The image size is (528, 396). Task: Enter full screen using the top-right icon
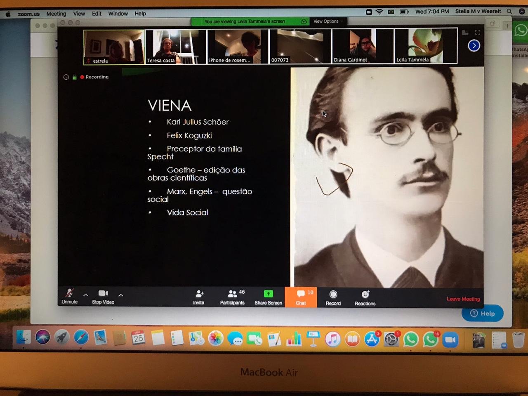(478, 32)
